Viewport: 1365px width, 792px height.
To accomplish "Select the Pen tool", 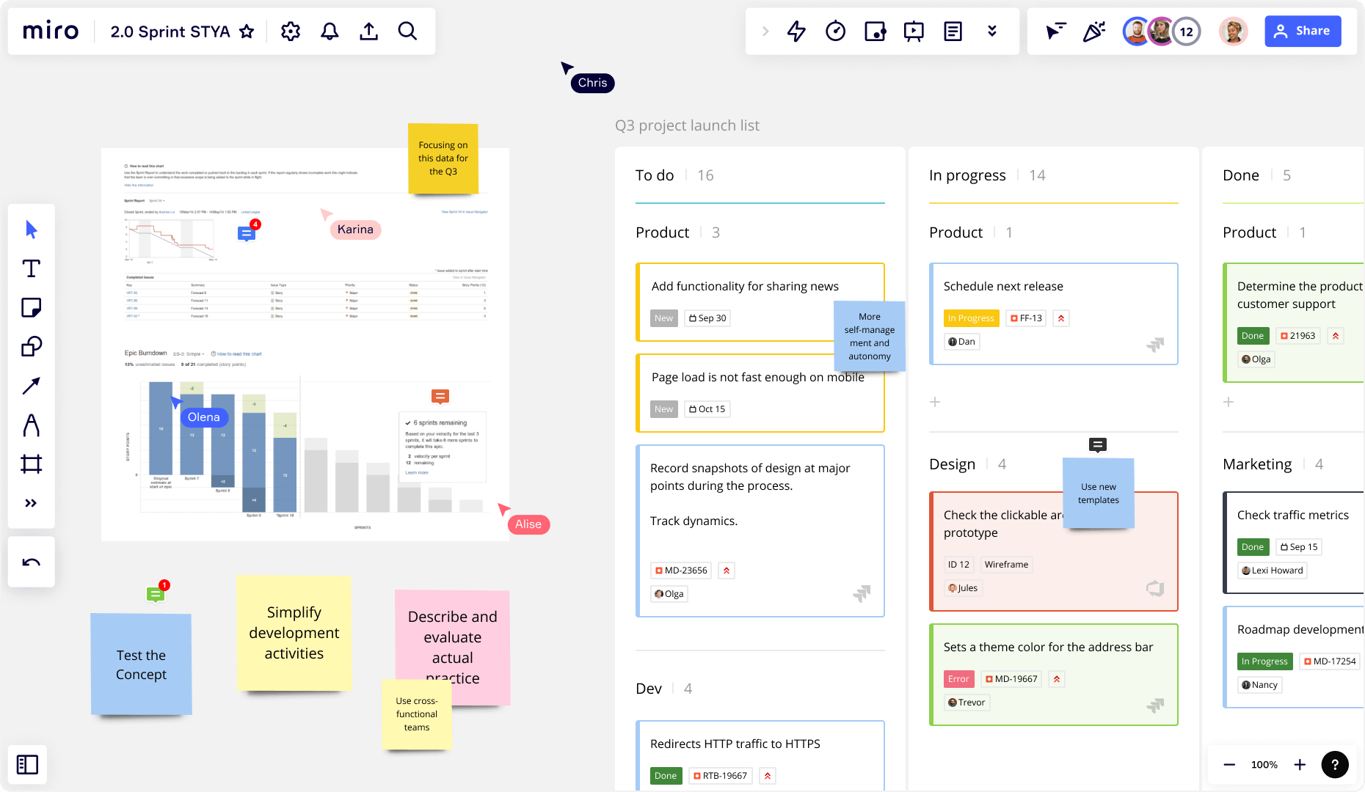I will 31,425.
